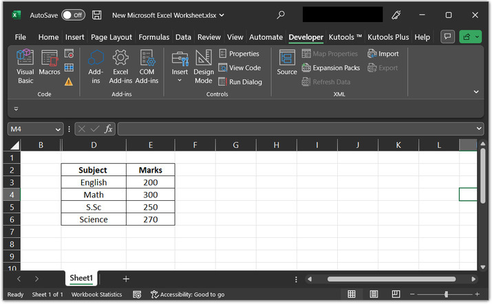Open the XML Source pane
The height and width of the screenshot is (304, 492).
pos(287,63)
